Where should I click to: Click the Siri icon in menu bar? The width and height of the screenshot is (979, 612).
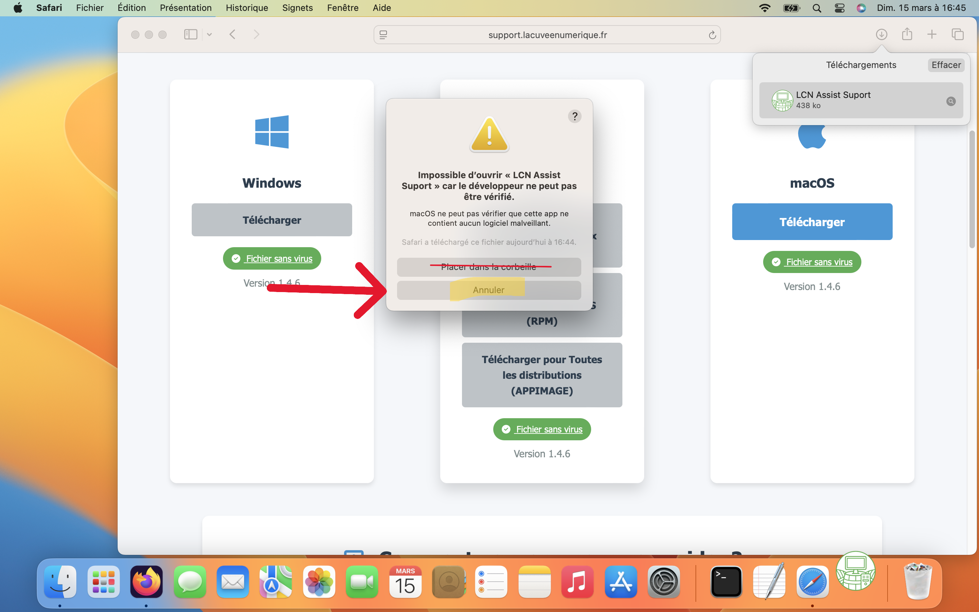click(x=861, y=8)
